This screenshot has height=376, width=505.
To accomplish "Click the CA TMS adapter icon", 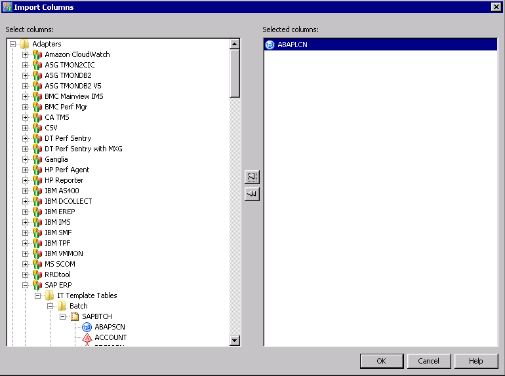I will [37, 117].
